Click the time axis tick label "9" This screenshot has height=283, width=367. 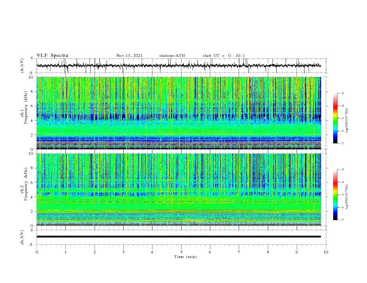pos(297,252)
